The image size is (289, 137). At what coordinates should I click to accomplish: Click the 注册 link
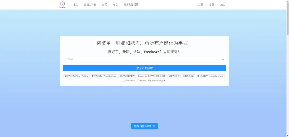[201, 5]
